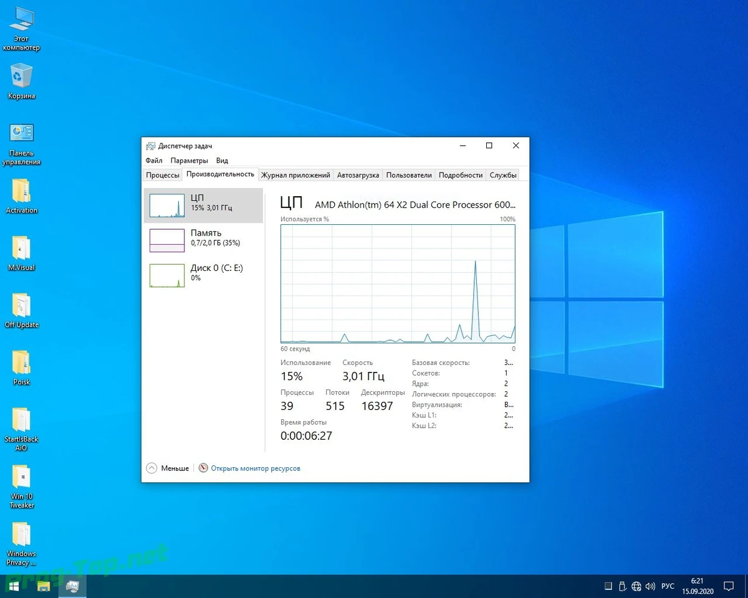
Task: Click the Task Manager title bar icon
Action: pyautogui.click(x=150, y=146)
